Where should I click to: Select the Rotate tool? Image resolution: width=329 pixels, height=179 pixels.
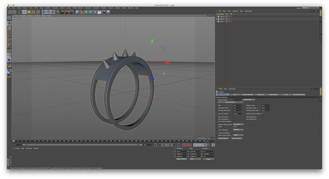pos(33,12)
